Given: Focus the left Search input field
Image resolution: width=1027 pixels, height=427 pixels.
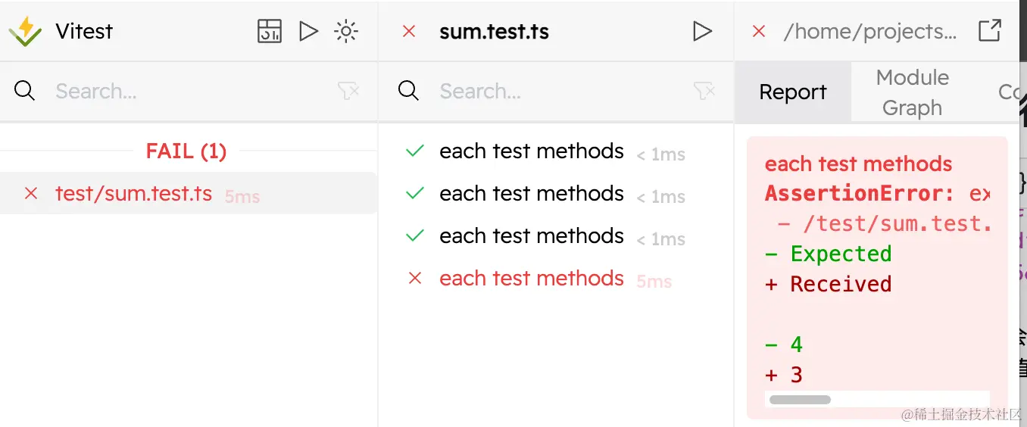Looking at the screenshot, I should click(189, 92).
